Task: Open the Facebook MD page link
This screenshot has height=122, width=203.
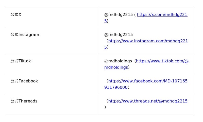Action: coord(148,81)
